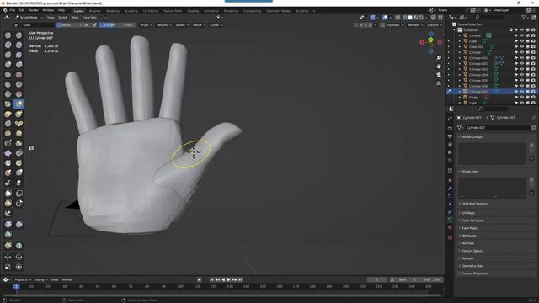539x303 pixels.
Task: Hide Camera in the outliner with its eye
Action: [522, 35]
